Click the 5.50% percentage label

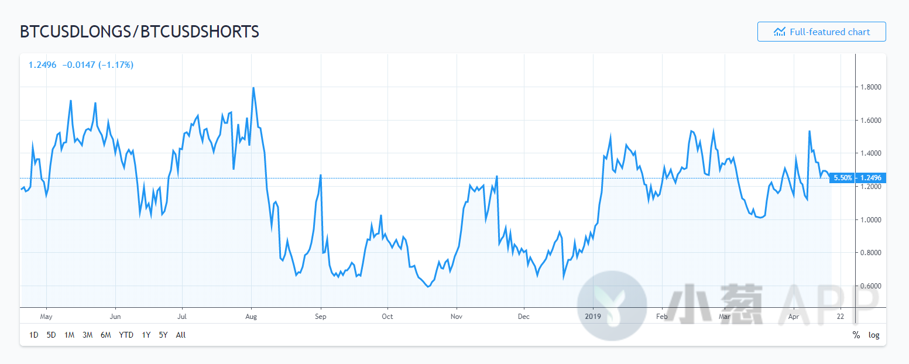[x=843, y=177]
